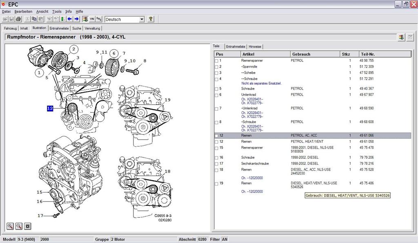Switch to the Inhalt tab
The width and height of the screenshot is (418, 243).
24,28
